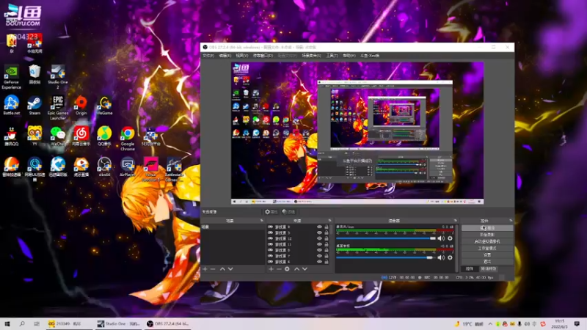
Task: Click the OBS preview canvas
Action: [x=357, y=133]
